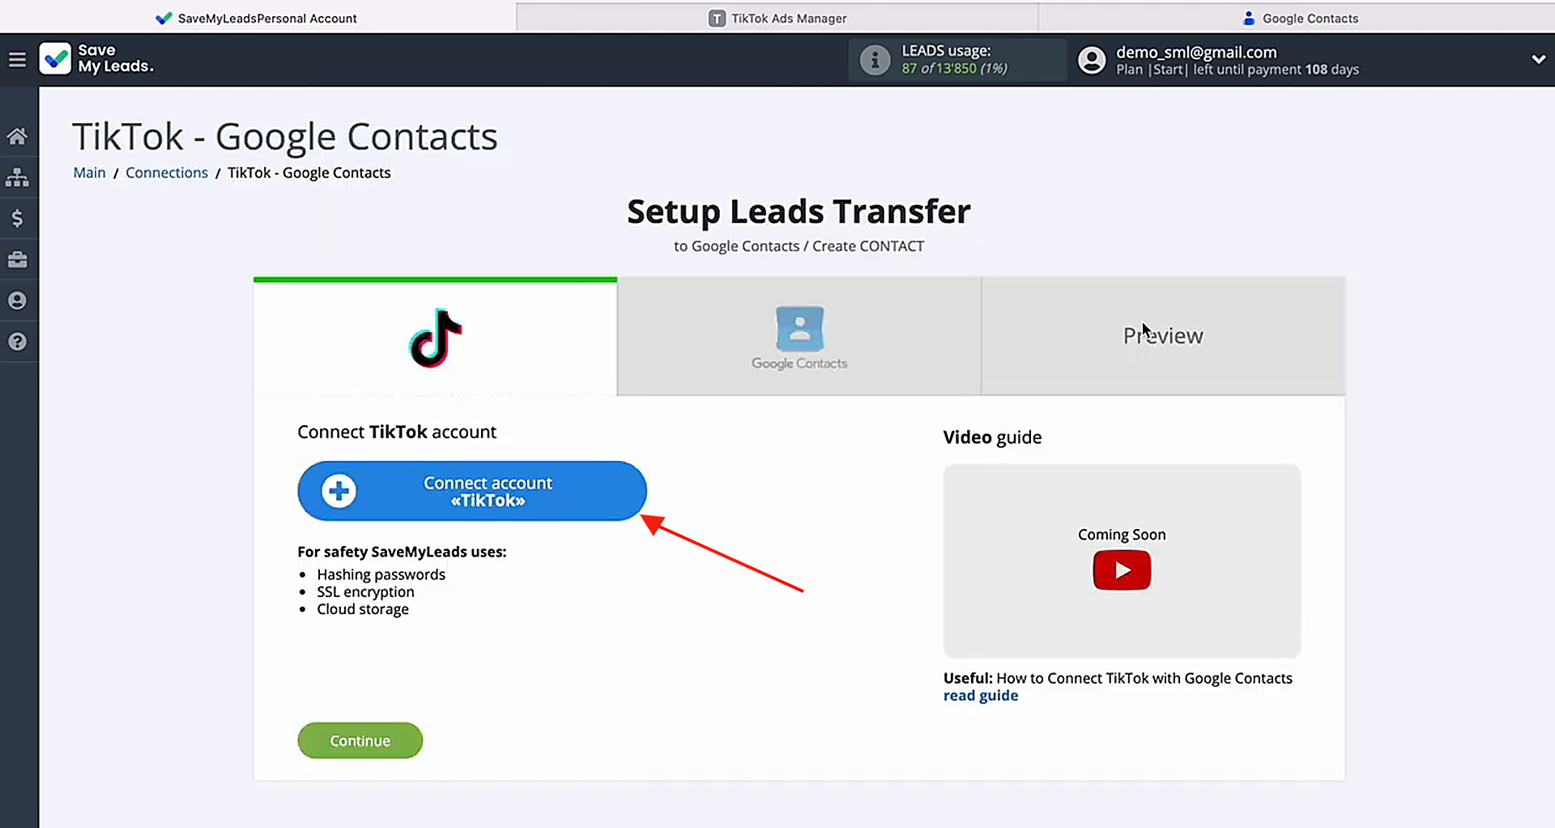This screenshot has height=828, width=1555.
Task: Click the green Continue button
Action: pos(360,741)
